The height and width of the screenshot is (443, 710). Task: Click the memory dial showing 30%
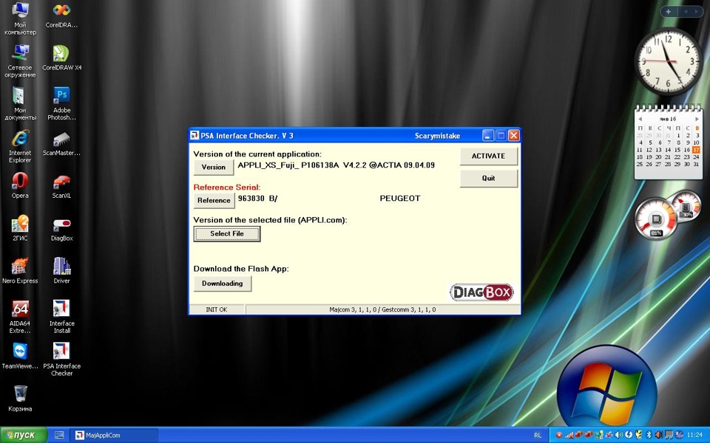[688, 206]
